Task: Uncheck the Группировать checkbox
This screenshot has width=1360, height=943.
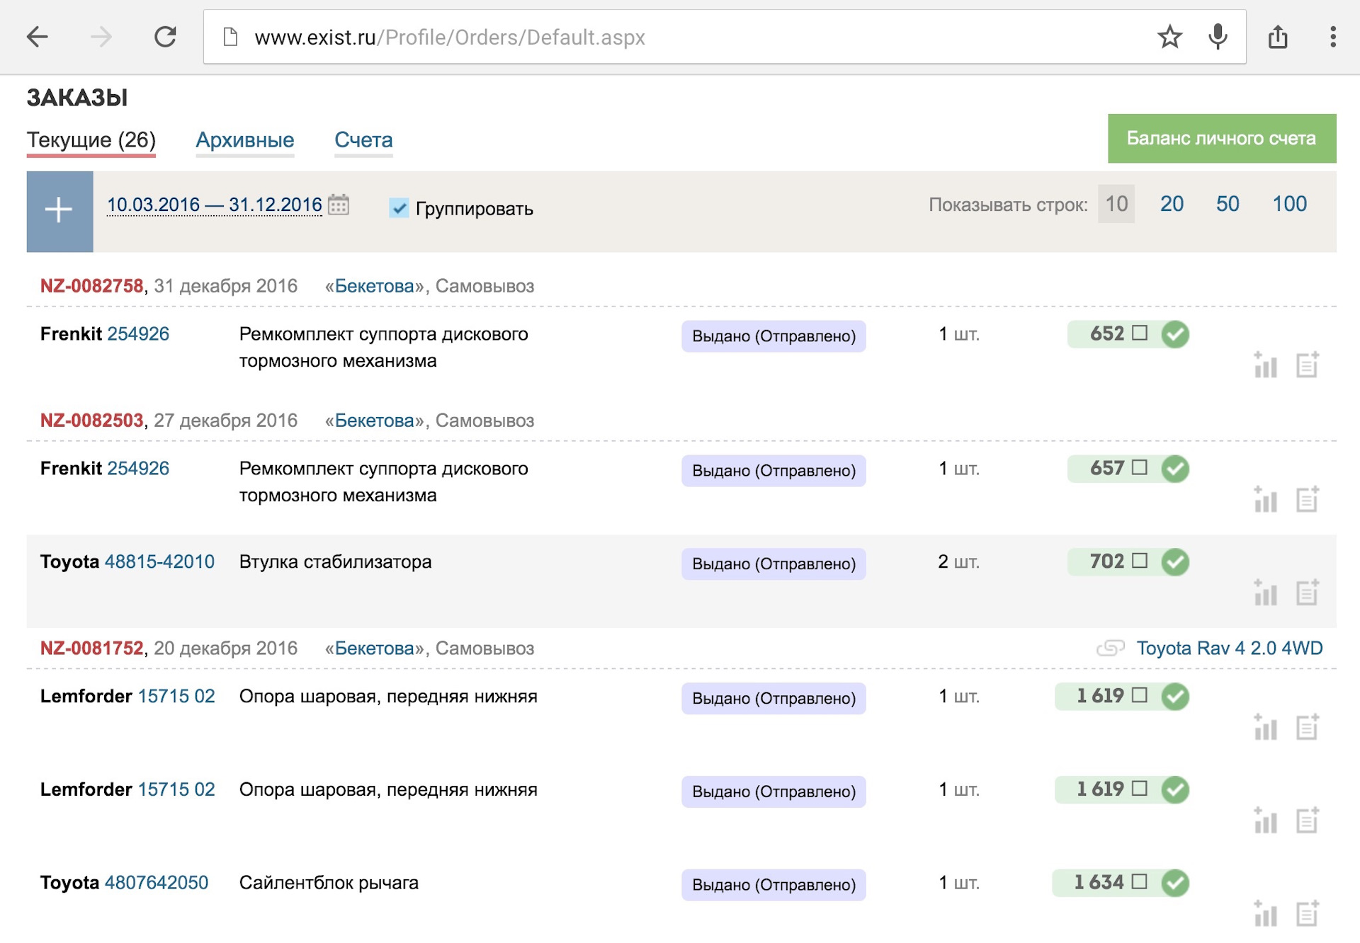Action: [399, 208]
